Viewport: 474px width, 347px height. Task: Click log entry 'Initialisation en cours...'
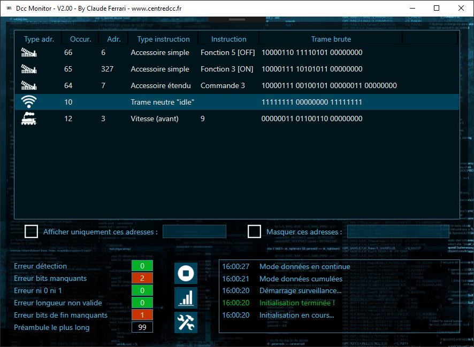[x=297, y=316]
